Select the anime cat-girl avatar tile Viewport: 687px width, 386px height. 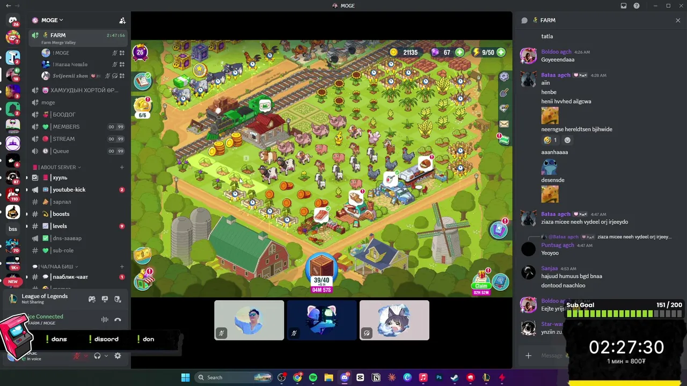click(394, 320)
